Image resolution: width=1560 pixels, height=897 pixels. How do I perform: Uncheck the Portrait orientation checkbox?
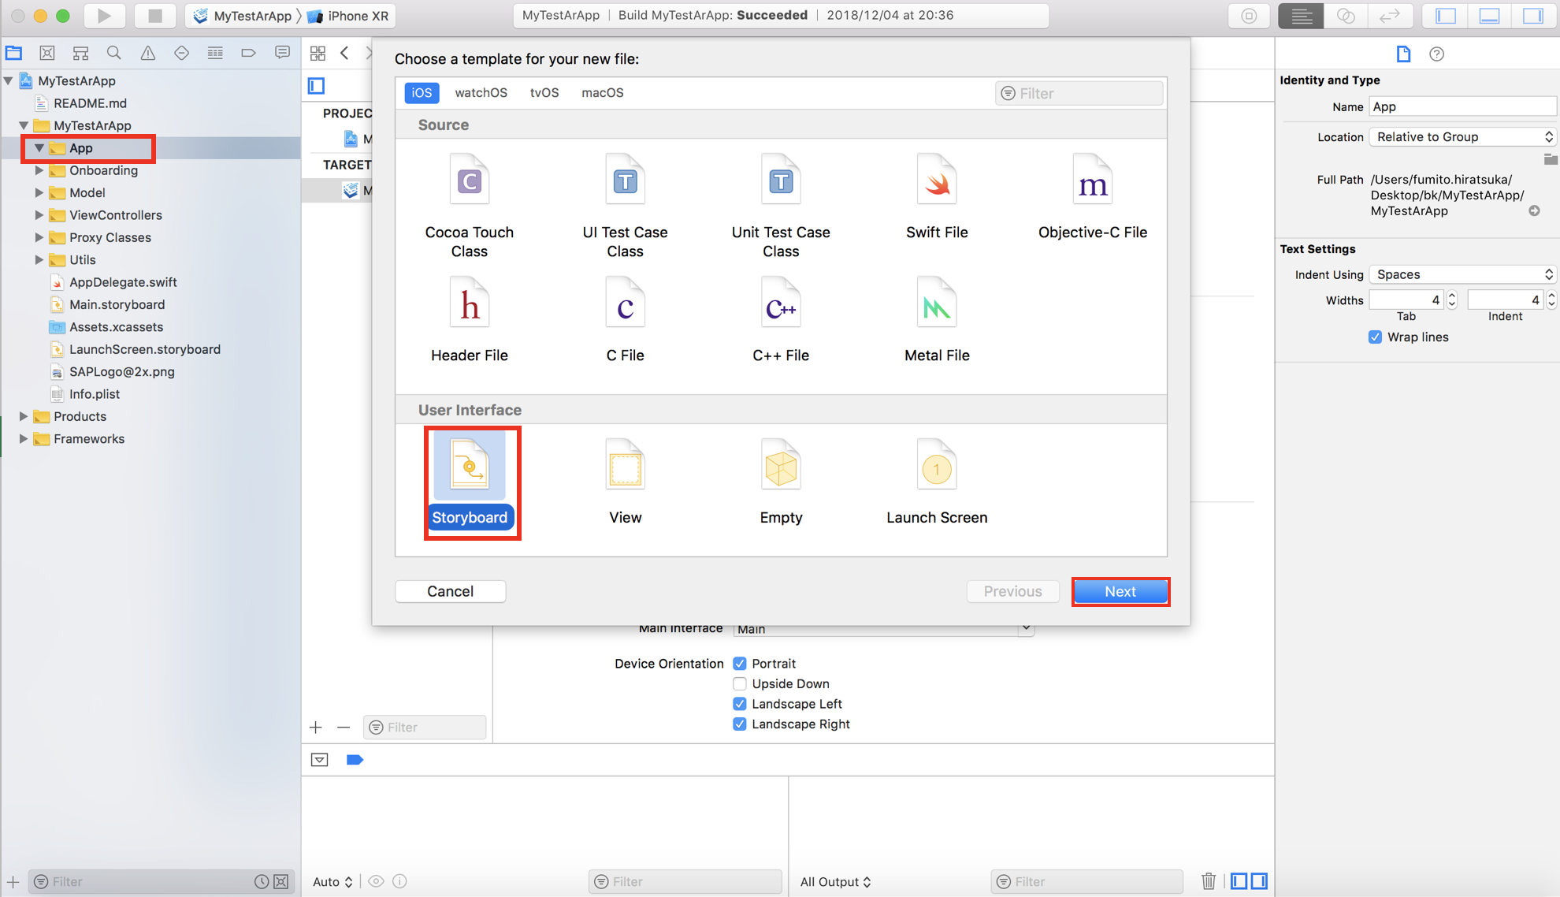click(739, 664)
